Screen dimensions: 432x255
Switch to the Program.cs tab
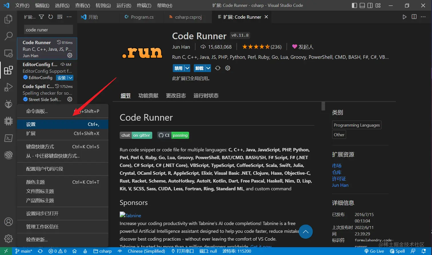142,17
